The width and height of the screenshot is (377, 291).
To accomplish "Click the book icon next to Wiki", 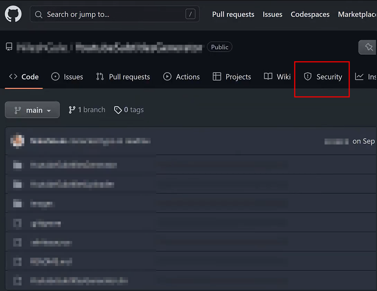I will click(x=268, y=77).
